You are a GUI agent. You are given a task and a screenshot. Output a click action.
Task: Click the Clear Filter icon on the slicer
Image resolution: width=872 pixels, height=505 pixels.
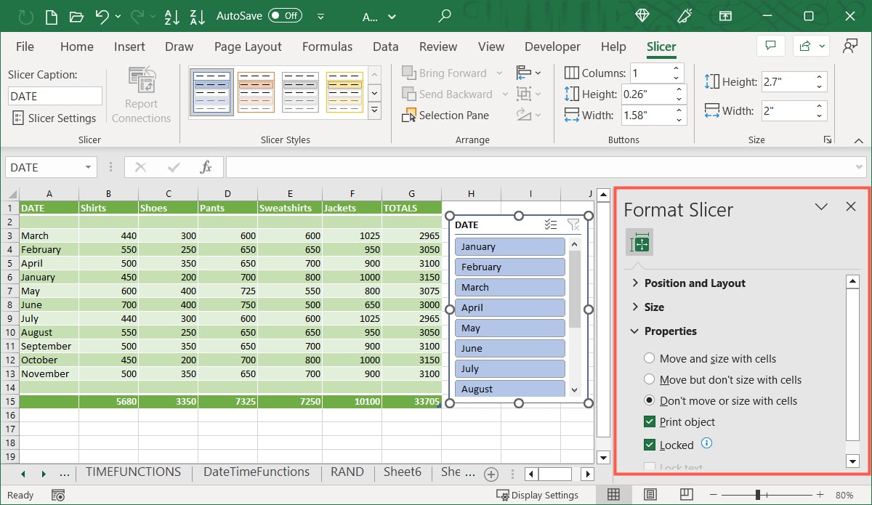tap(573, 225)
